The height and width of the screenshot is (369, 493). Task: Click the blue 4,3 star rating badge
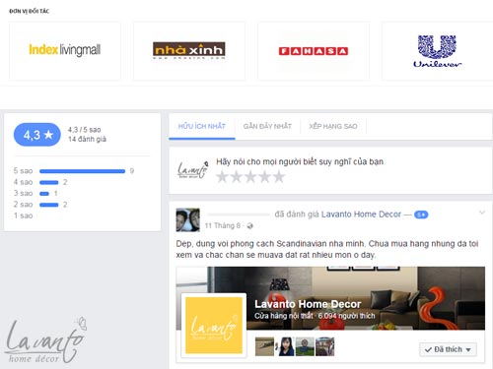point(37,135)
